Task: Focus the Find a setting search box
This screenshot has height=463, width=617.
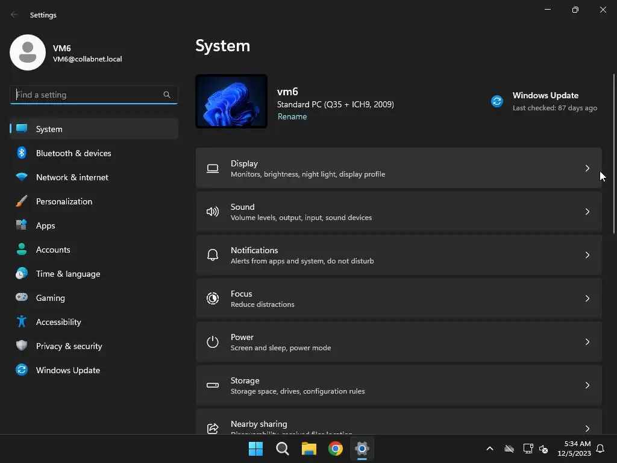Action: pos(93,95)
